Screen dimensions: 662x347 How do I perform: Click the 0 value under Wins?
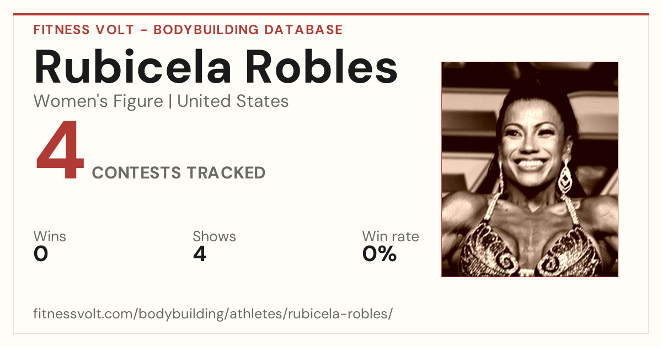tap(41, 254)
